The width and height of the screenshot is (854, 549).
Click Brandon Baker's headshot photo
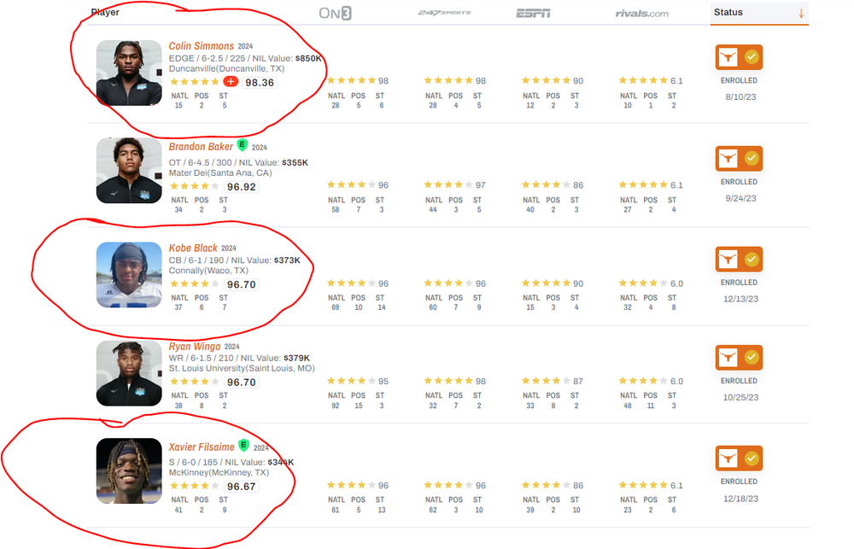pos(129,170)
